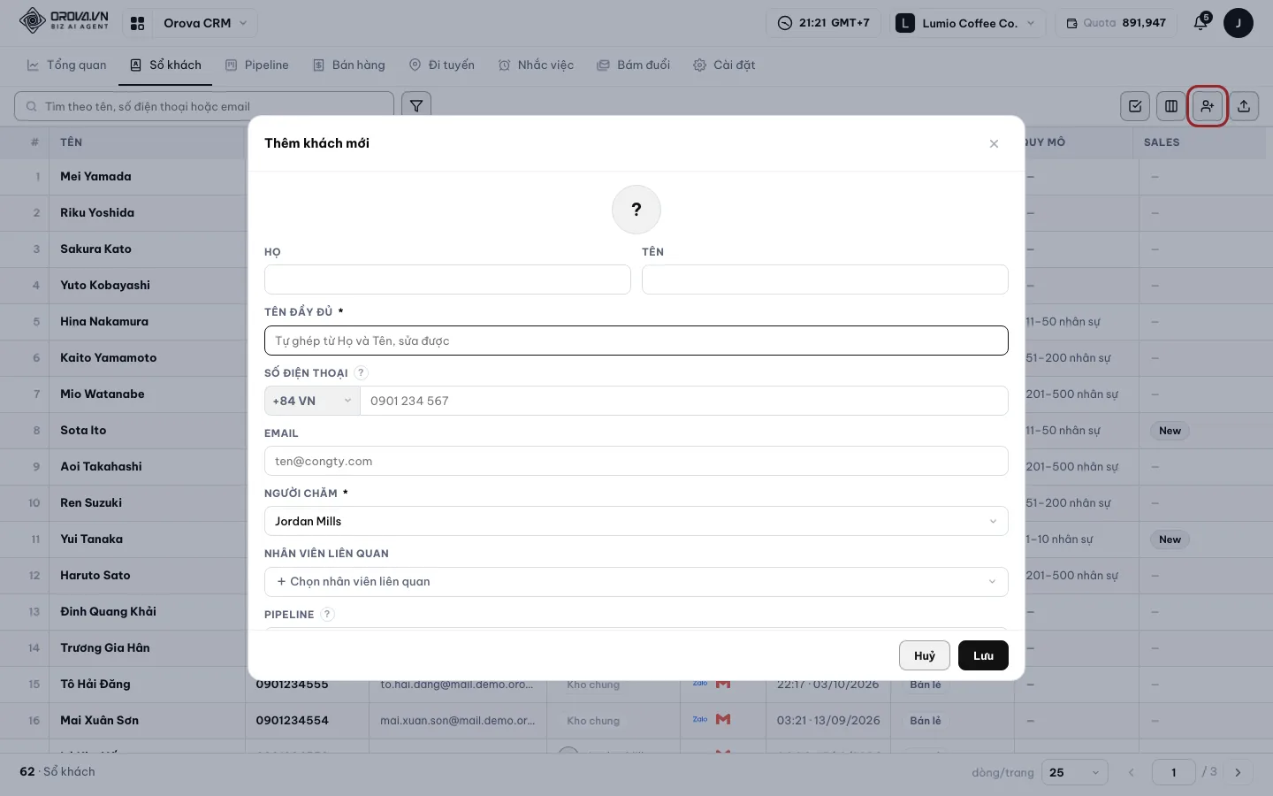
Task: Click the Zalo icon in Mai Xuân Sơn row
Action: (700, 720)
